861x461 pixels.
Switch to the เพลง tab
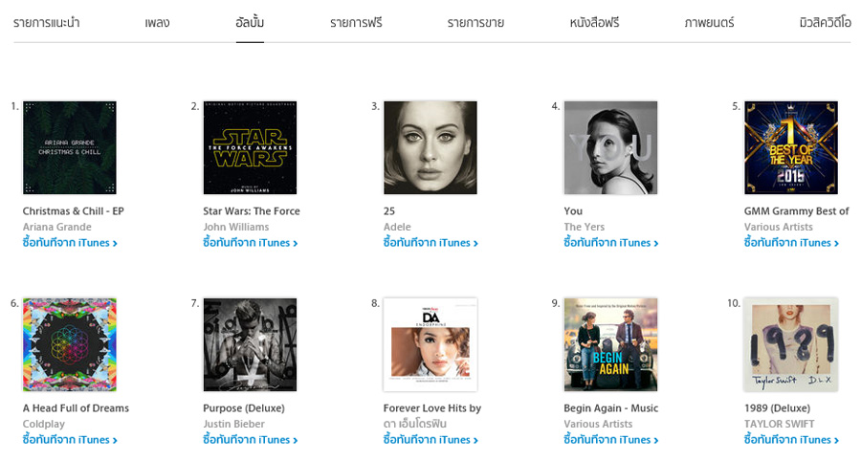coord(157,22)
